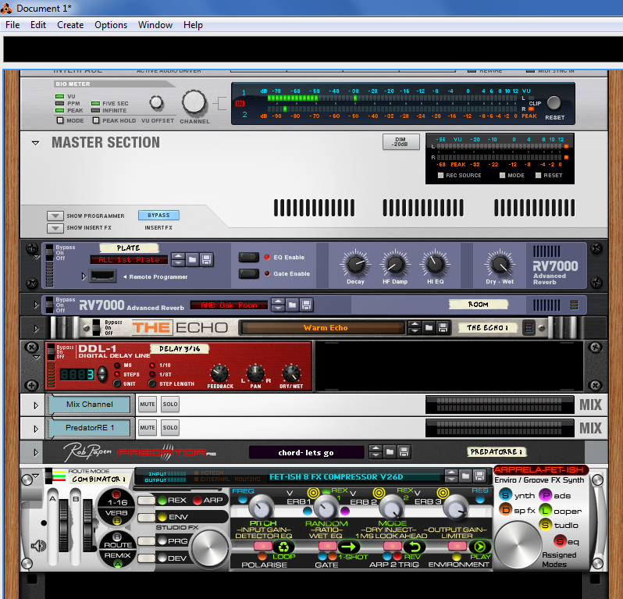Mute the PredatorRE 1 channel

(x=147, y=428)
